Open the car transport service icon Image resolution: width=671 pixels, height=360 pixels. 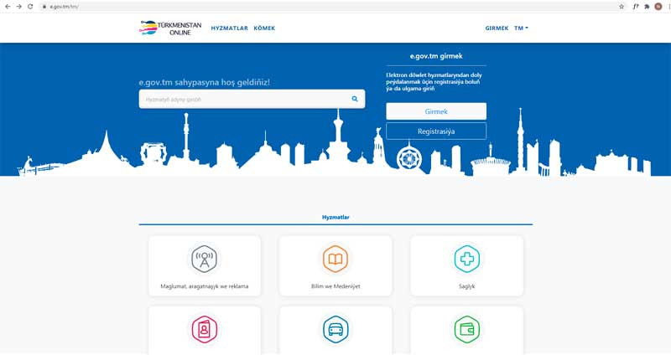335,329
